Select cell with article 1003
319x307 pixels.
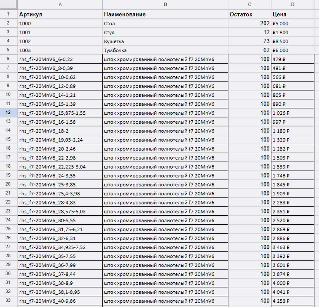pyautogui.click(x=60, y=50)
